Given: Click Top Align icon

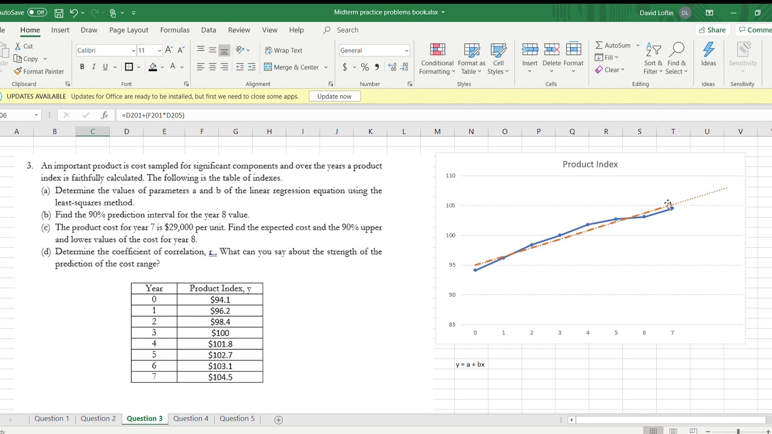Looking at the screenshot, I should coord(201,50).
